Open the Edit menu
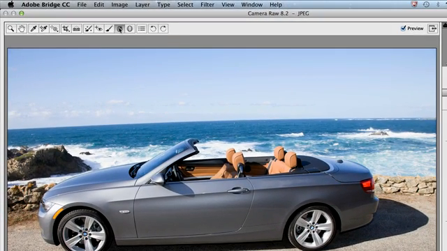 (x=99, y=5)
